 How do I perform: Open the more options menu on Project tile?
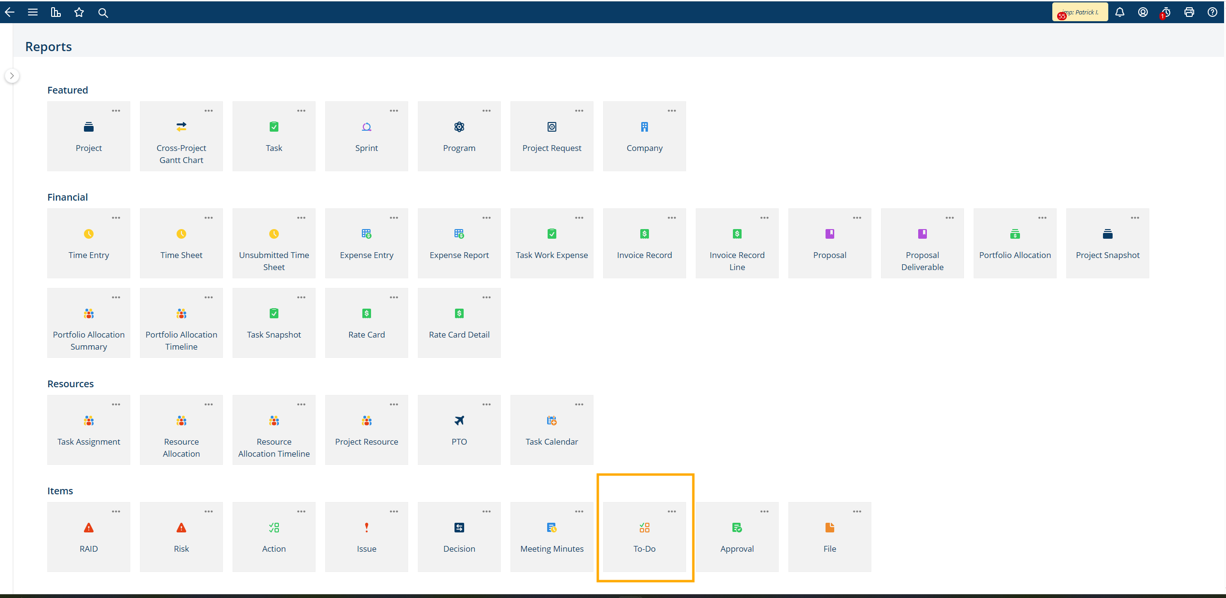(x=116, y=111)
